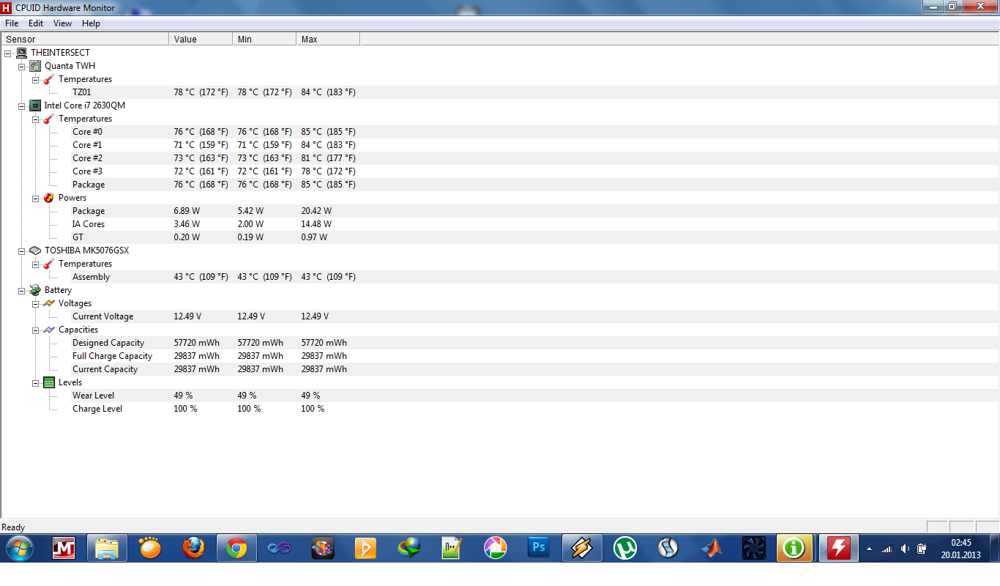Collapse Temperatures under Intel Core i7
The image size is (1000, 586).
click(x=36, y=119)
